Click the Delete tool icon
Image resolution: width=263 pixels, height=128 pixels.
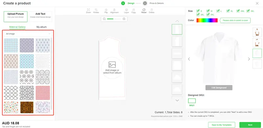pyautogui.click(x=152, y=11)
